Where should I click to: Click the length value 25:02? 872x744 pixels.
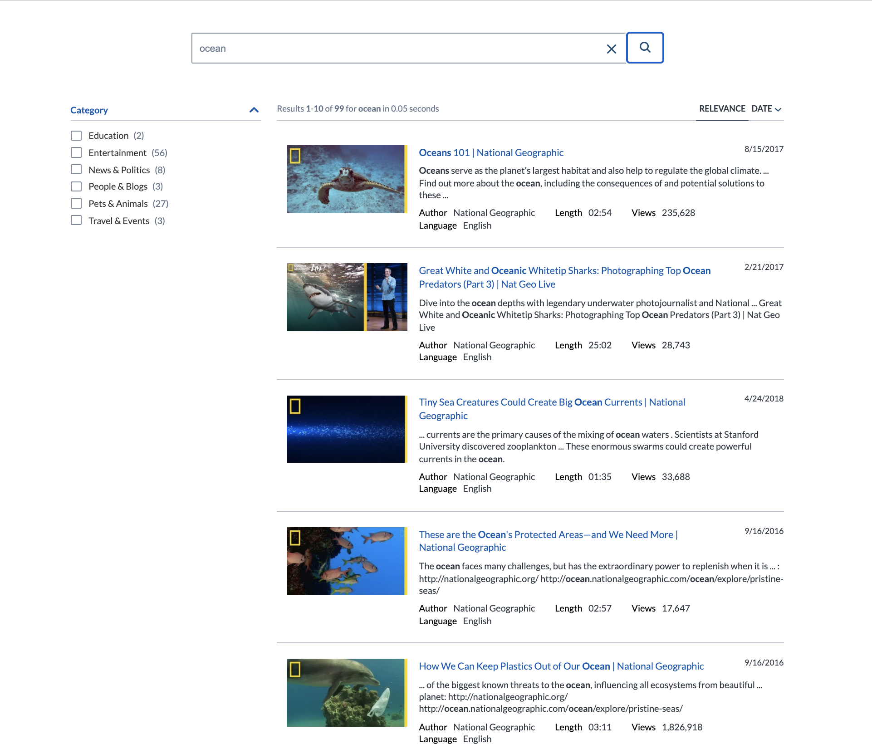click(x=600, y=345)
